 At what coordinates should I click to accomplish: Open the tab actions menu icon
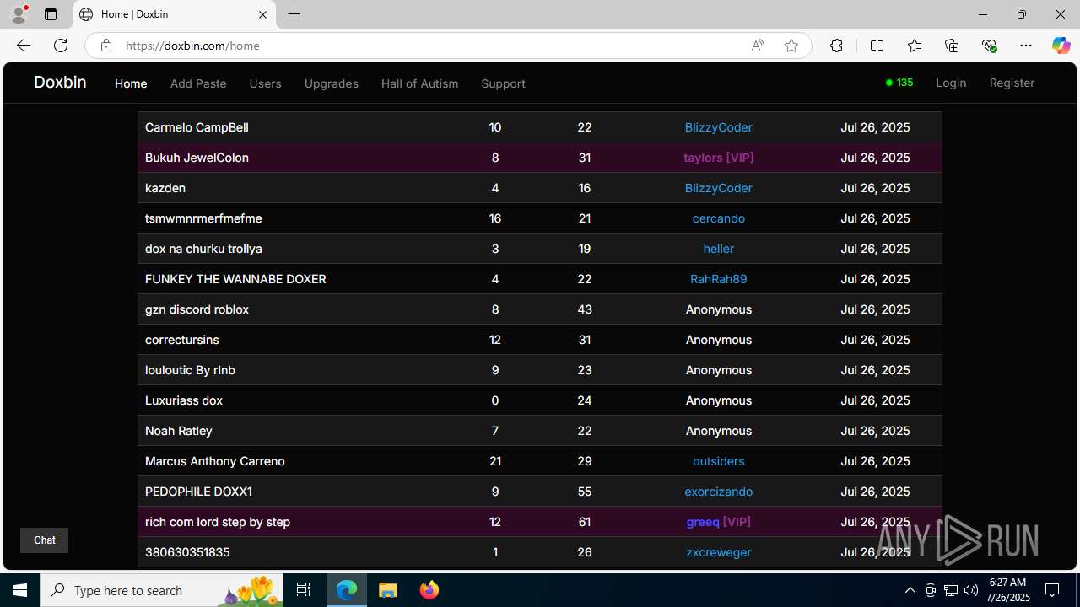point(51,14)
